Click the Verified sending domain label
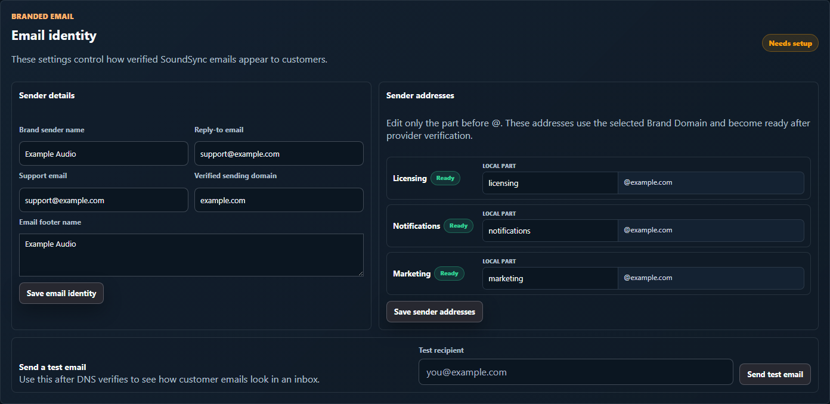 (236, 176)
